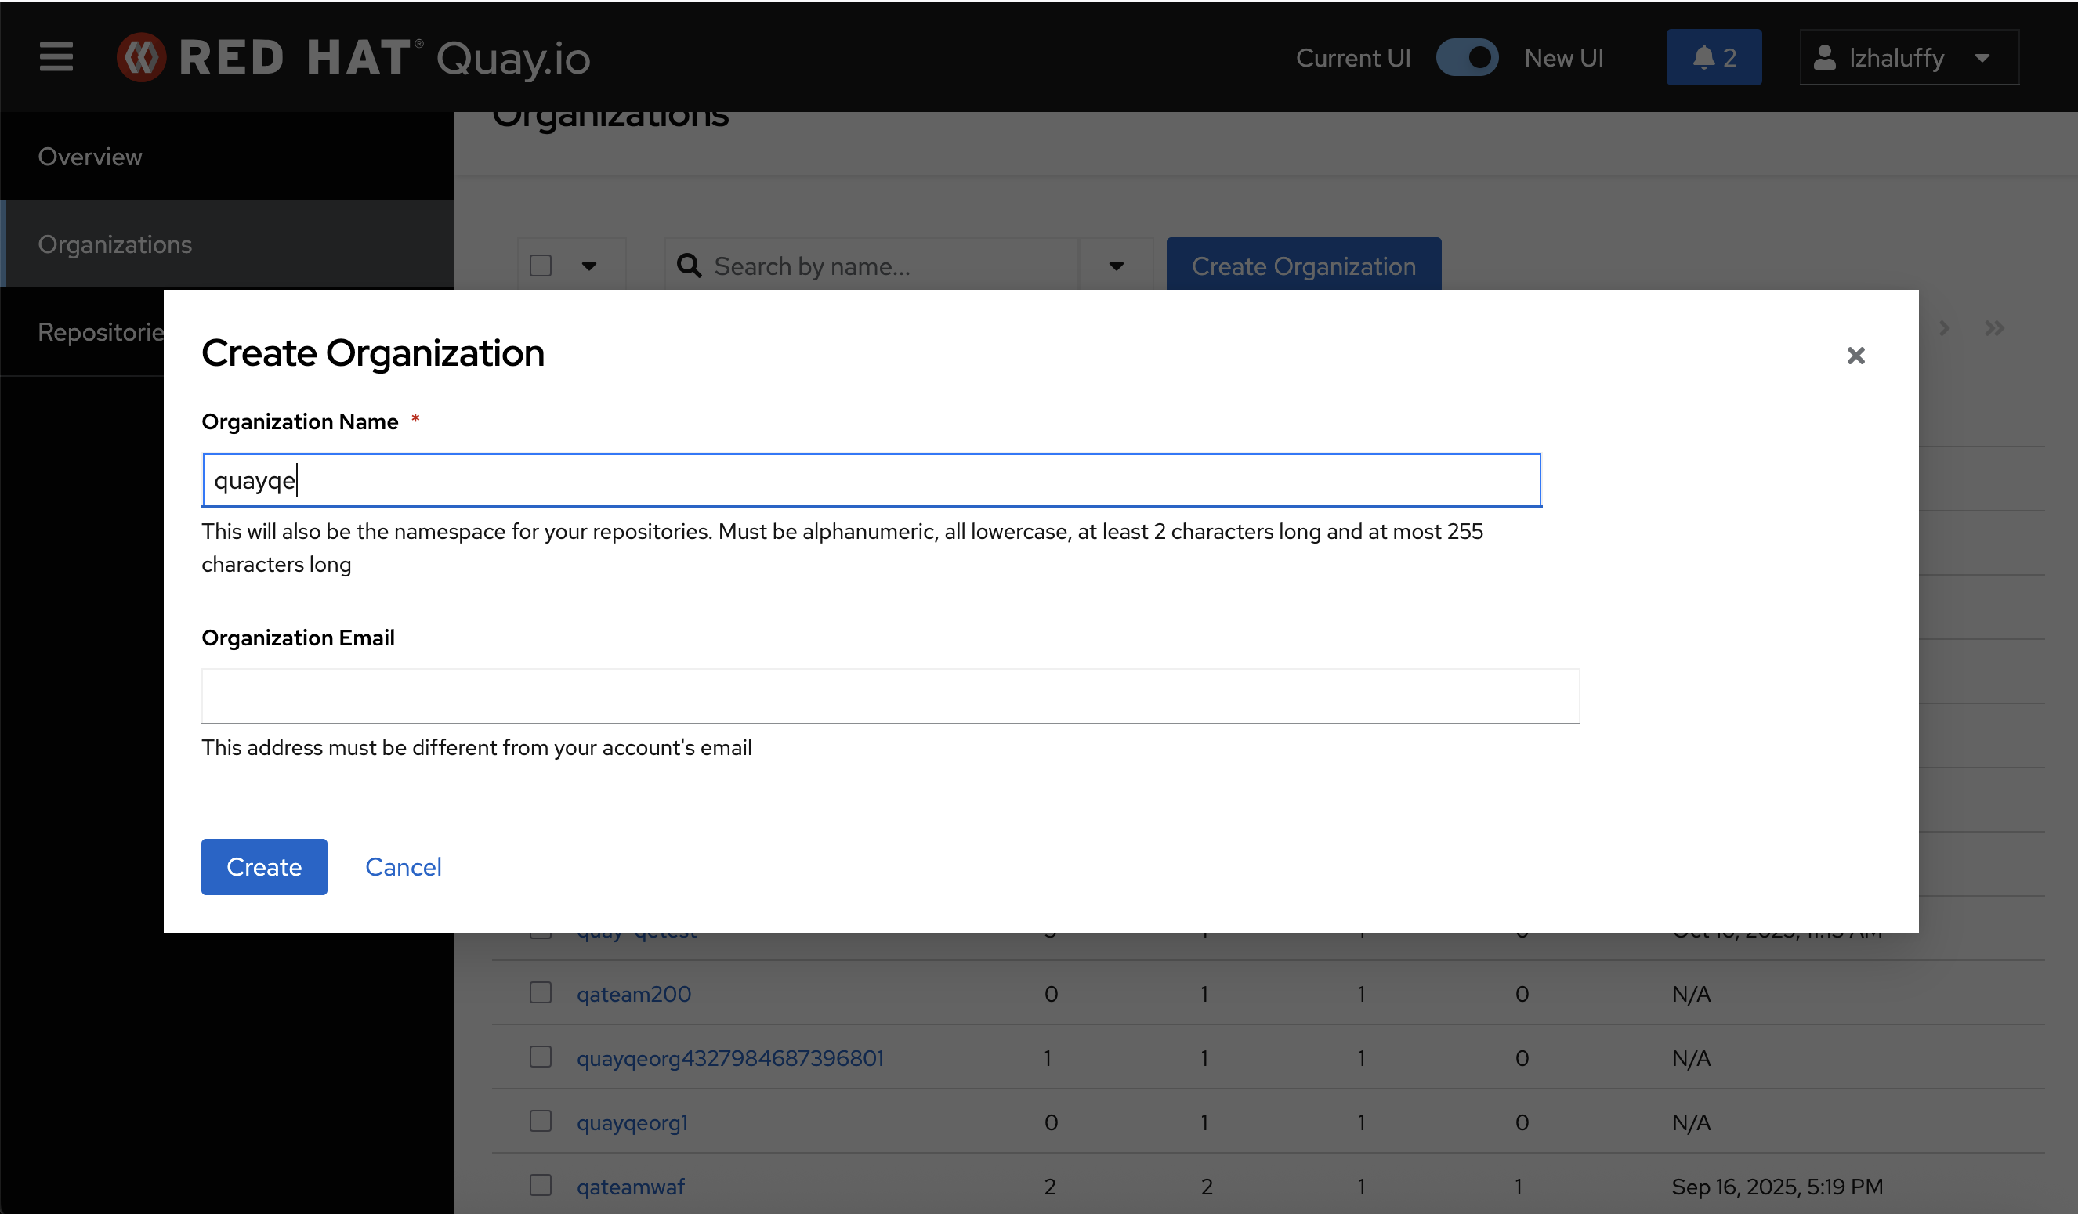Click the user avatar icon

(1824, 58)
